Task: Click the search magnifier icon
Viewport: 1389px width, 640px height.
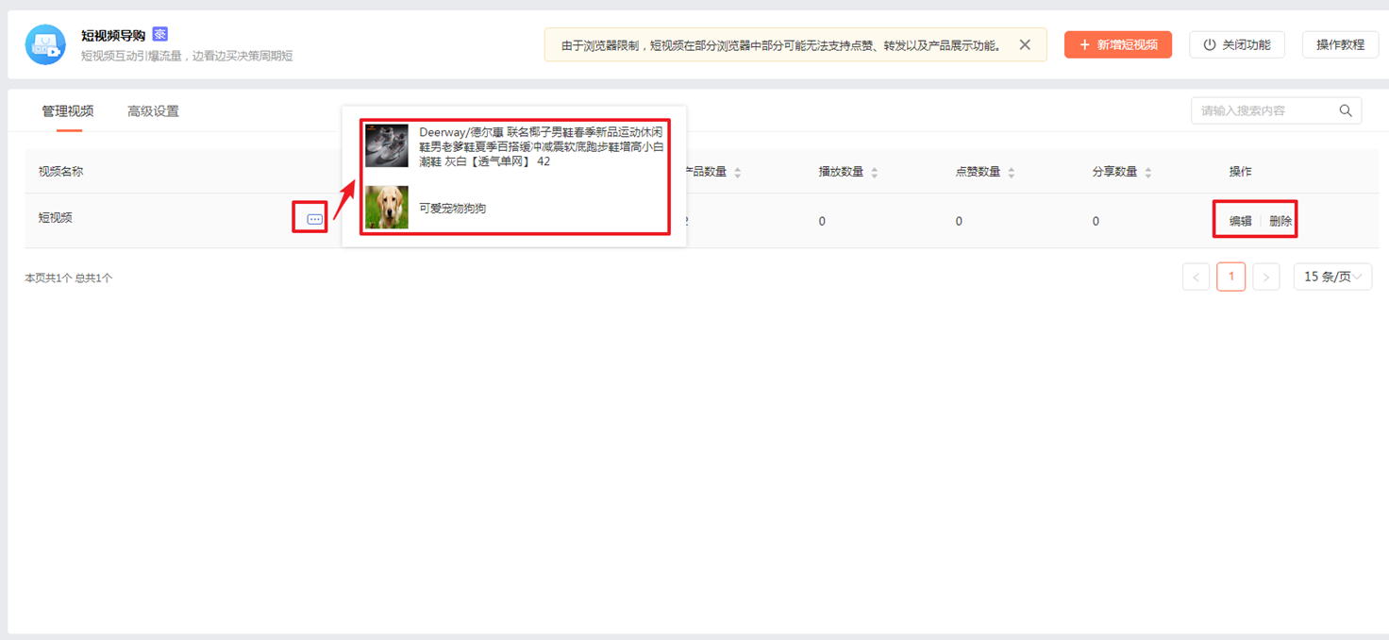Action: [x=1346, y=110]
